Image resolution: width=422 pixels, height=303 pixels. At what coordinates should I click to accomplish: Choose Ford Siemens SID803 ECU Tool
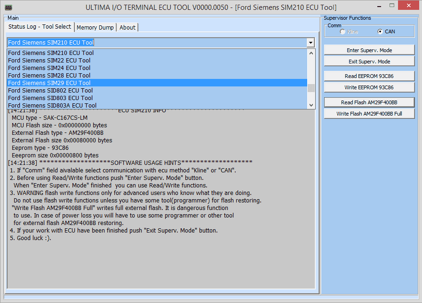pyautogui.click(x=157, y=98)
